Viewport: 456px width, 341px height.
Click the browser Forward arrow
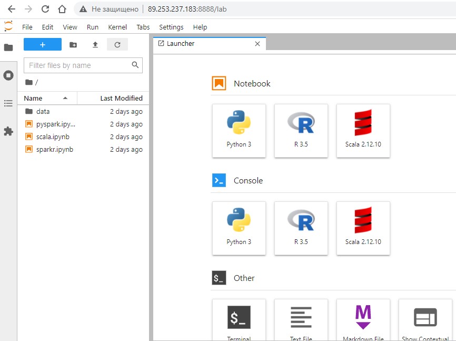[x=28, y=9]
